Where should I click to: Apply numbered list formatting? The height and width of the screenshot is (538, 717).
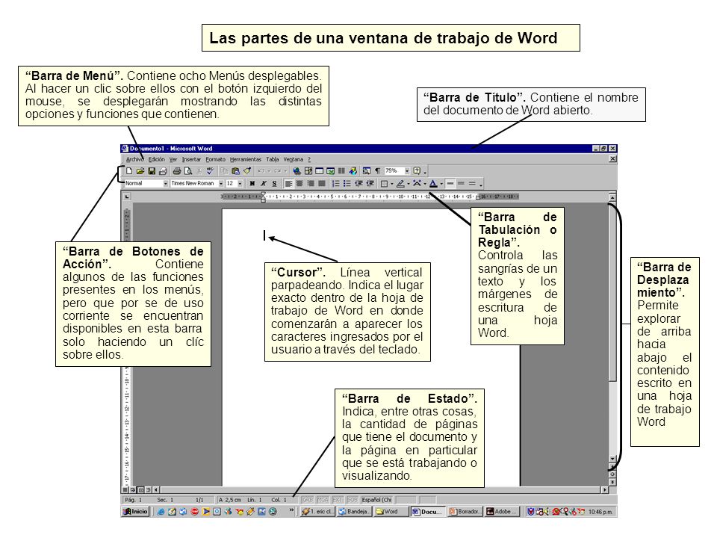pyautogui.click(x=336, y=184)
